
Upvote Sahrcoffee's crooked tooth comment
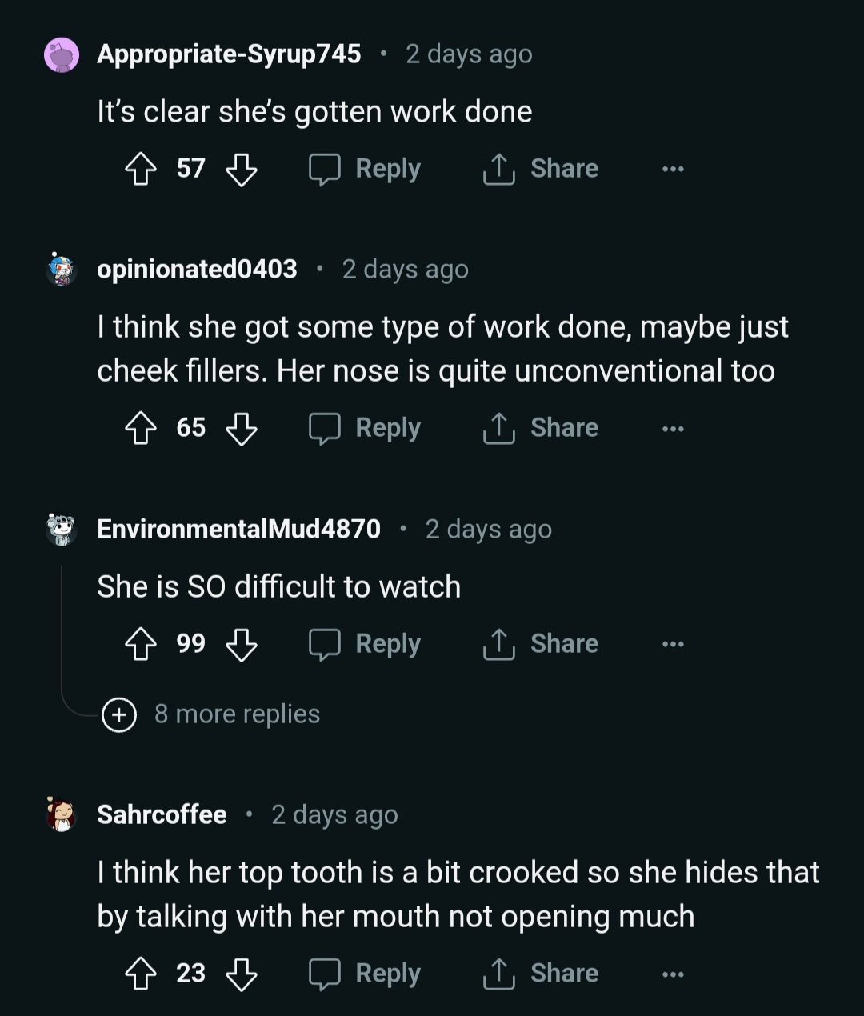click(141, 974)
